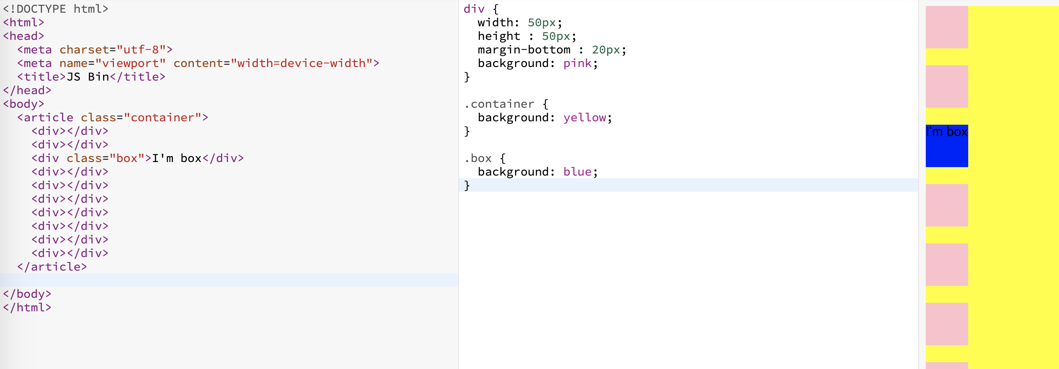Click the "background: blue;" CSS rule

coord(538,172)
